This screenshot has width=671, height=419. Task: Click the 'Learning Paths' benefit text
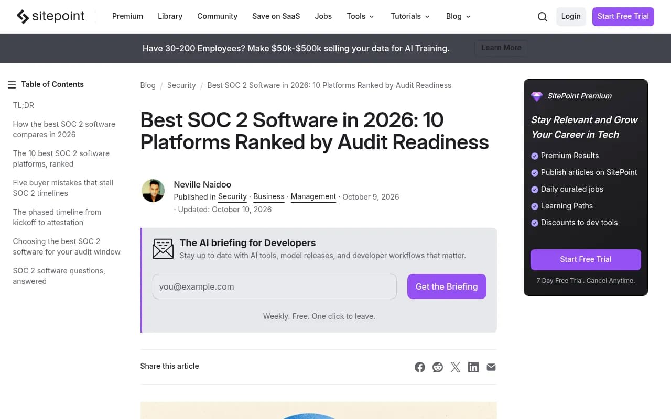(x=567, y=206)
